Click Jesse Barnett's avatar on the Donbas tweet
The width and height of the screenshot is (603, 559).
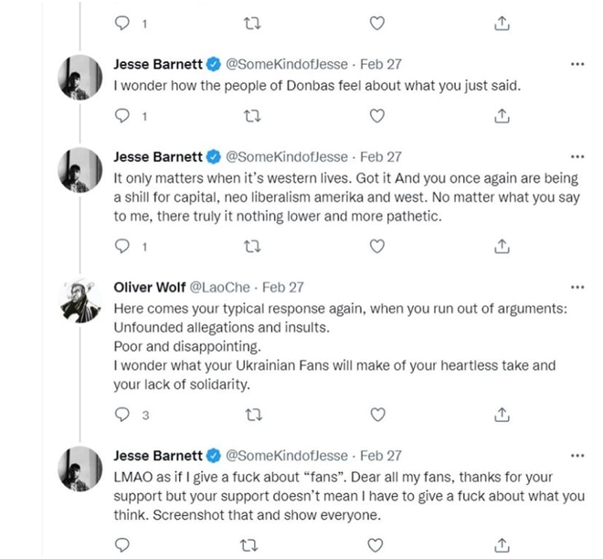pos(79,77)
